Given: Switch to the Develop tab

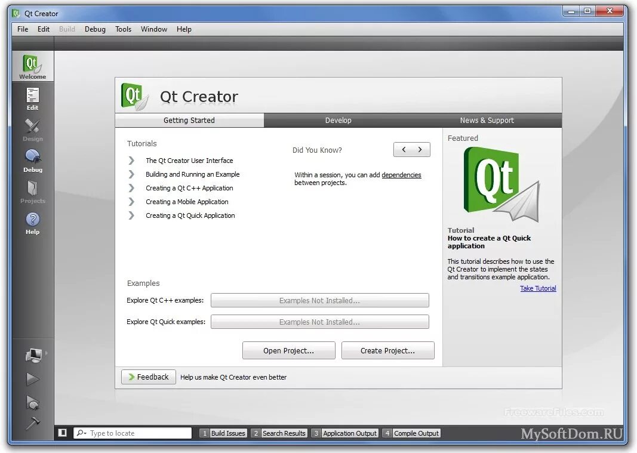Looking at the screenshot, I should 338,120.
